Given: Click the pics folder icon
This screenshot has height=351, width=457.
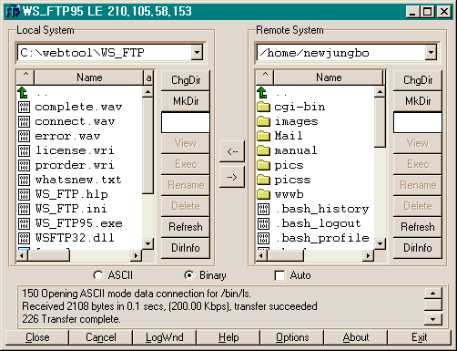Looking at the screenshot, I should (263, 165).
